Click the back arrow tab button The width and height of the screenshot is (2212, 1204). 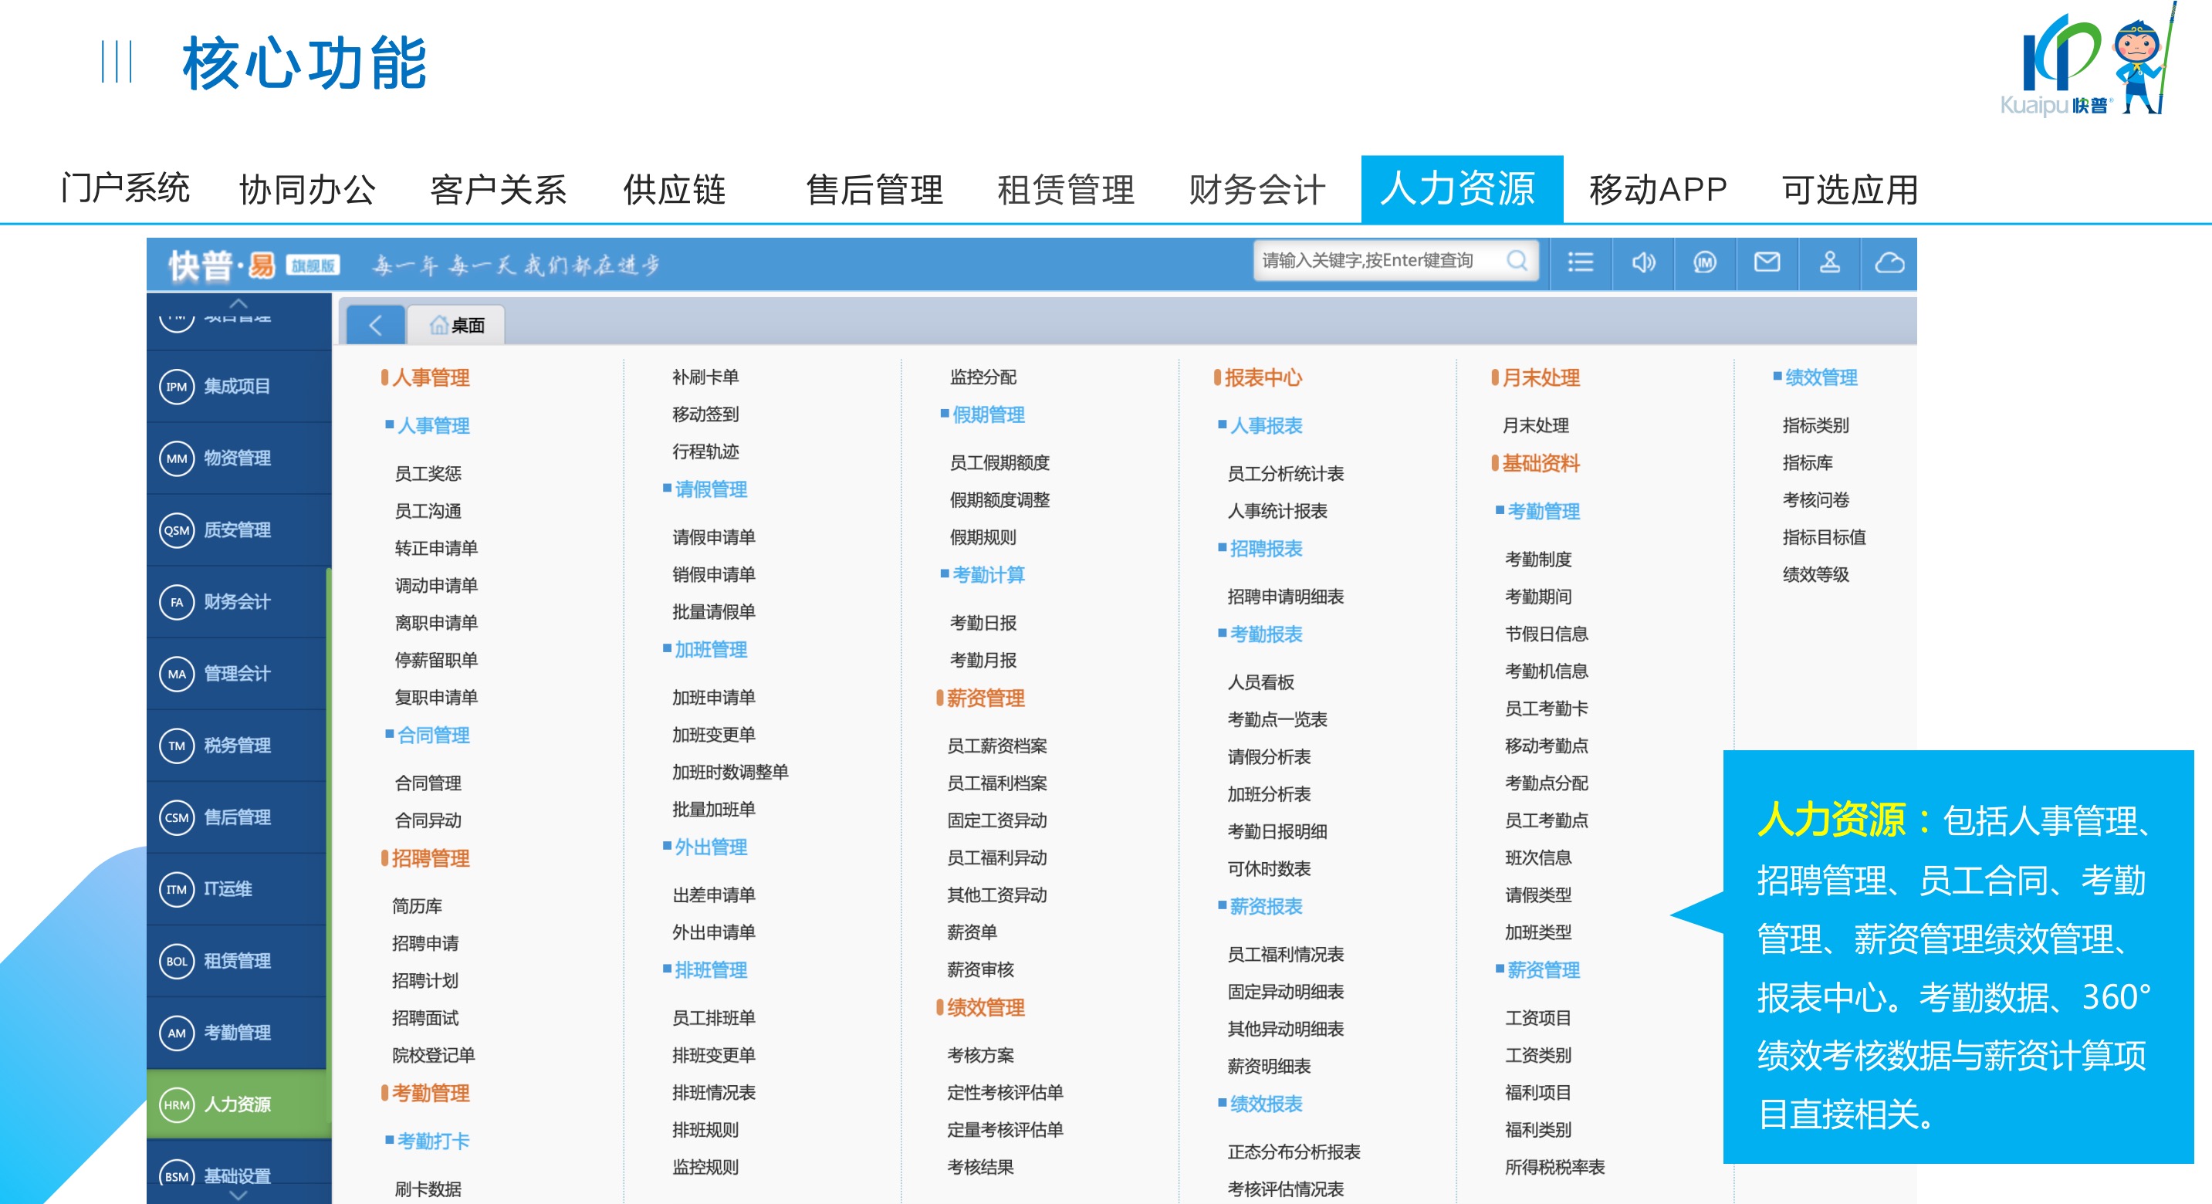coord(375,326)
